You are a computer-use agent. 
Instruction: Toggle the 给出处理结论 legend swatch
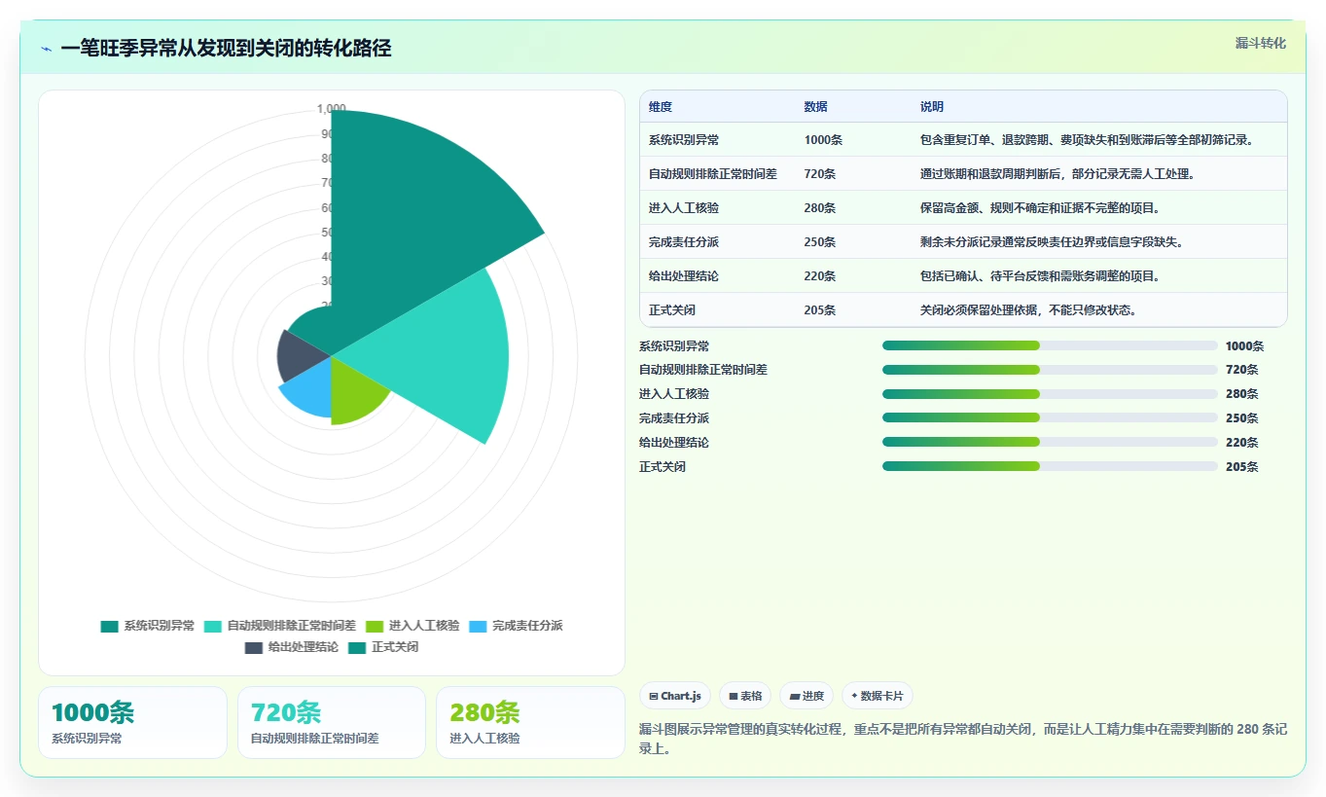254,647
